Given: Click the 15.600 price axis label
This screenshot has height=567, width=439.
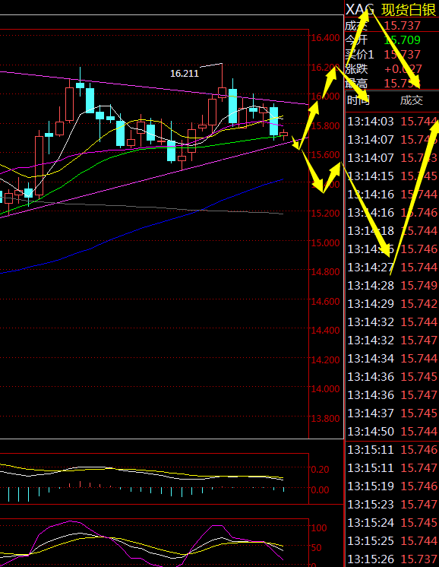Looking at the screenshot, I should pyautogui.click(x=326, y=155).
